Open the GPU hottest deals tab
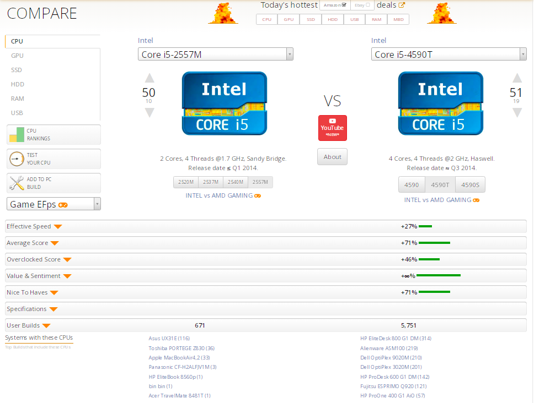Screen dimensions: 534x403 click(289, 19)
